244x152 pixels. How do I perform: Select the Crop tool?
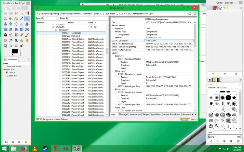pos(21,24)
